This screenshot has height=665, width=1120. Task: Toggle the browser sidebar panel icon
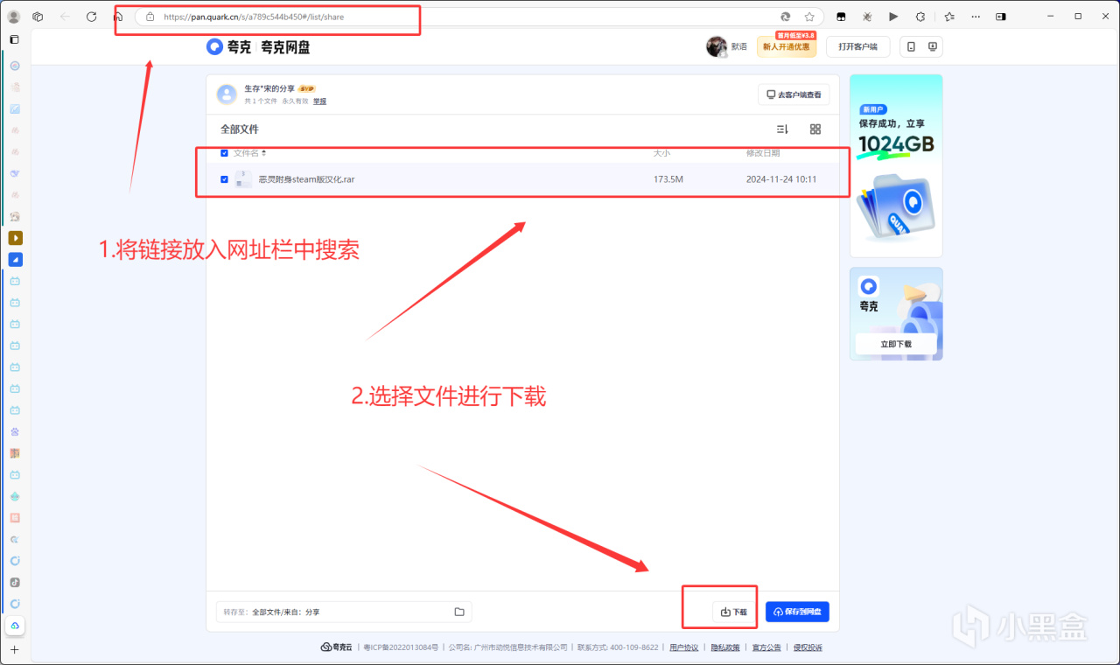coord(1001,17)
